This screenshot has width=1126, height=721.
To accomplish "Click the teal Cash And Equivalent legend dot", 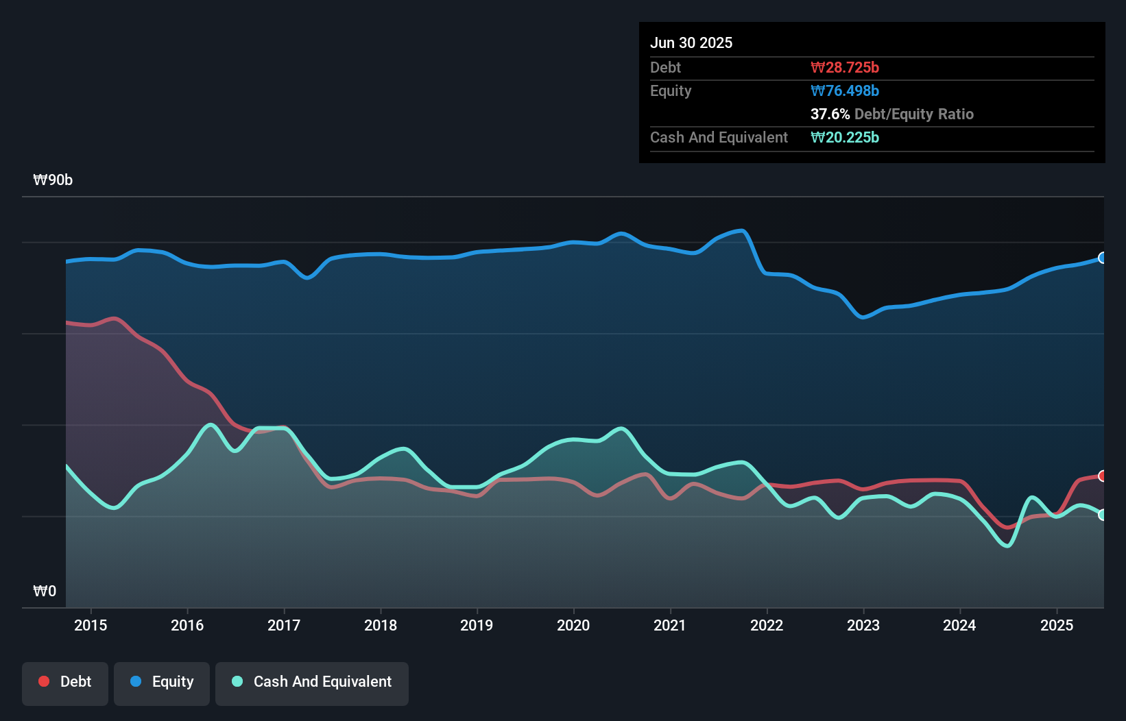I will click(x=237, y=681).
